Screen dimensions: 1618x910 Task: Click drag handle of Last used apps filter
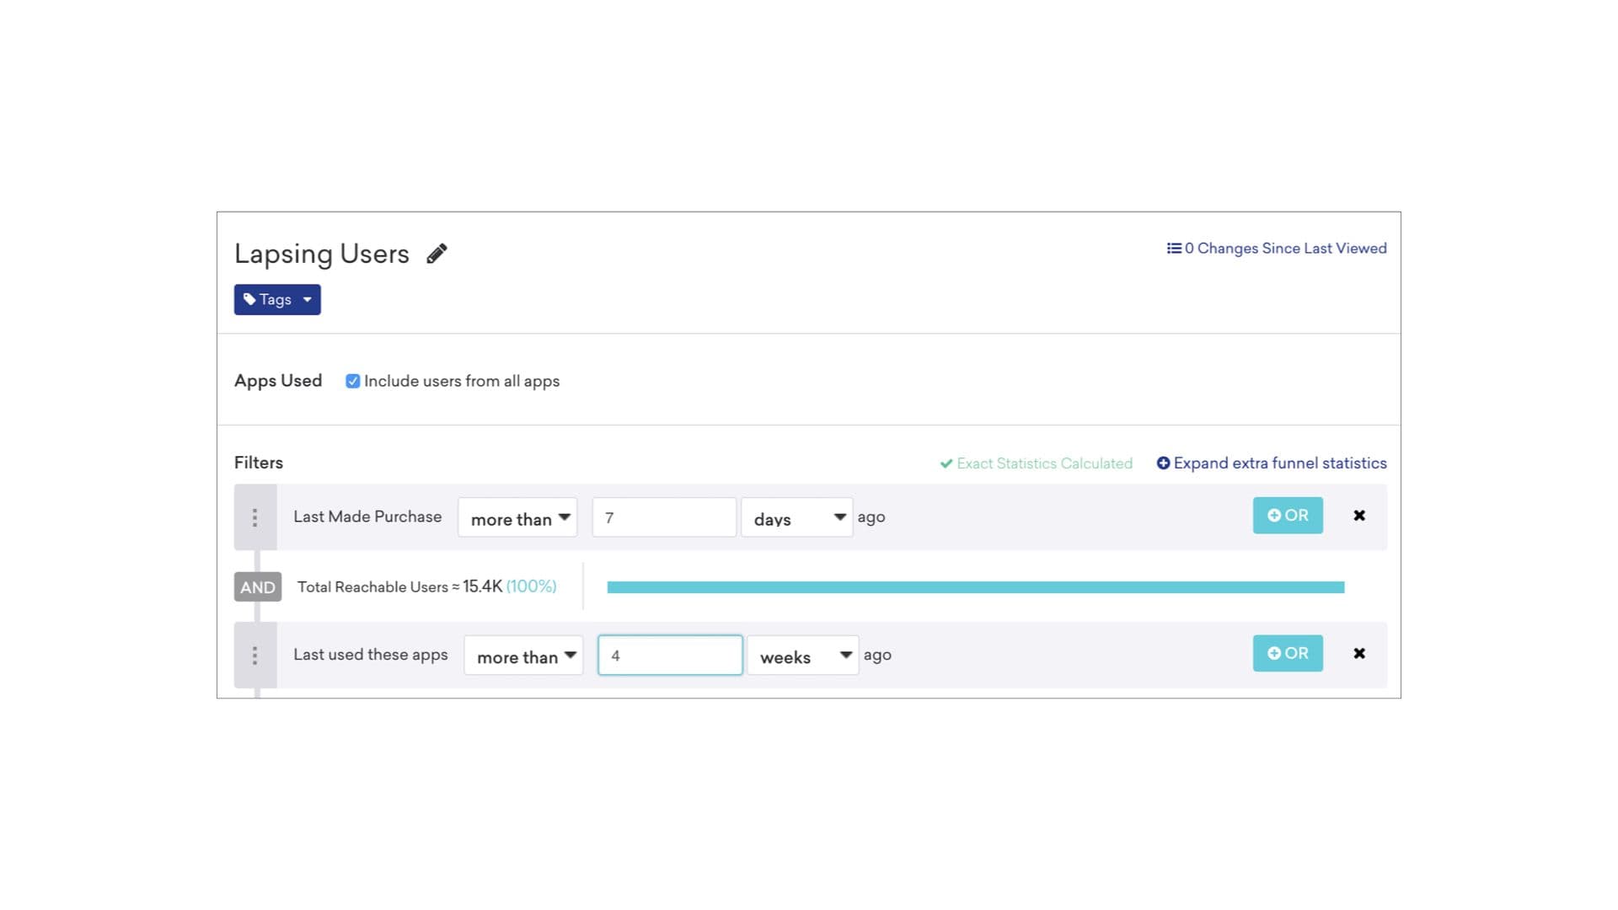click(x=254, y=656)
